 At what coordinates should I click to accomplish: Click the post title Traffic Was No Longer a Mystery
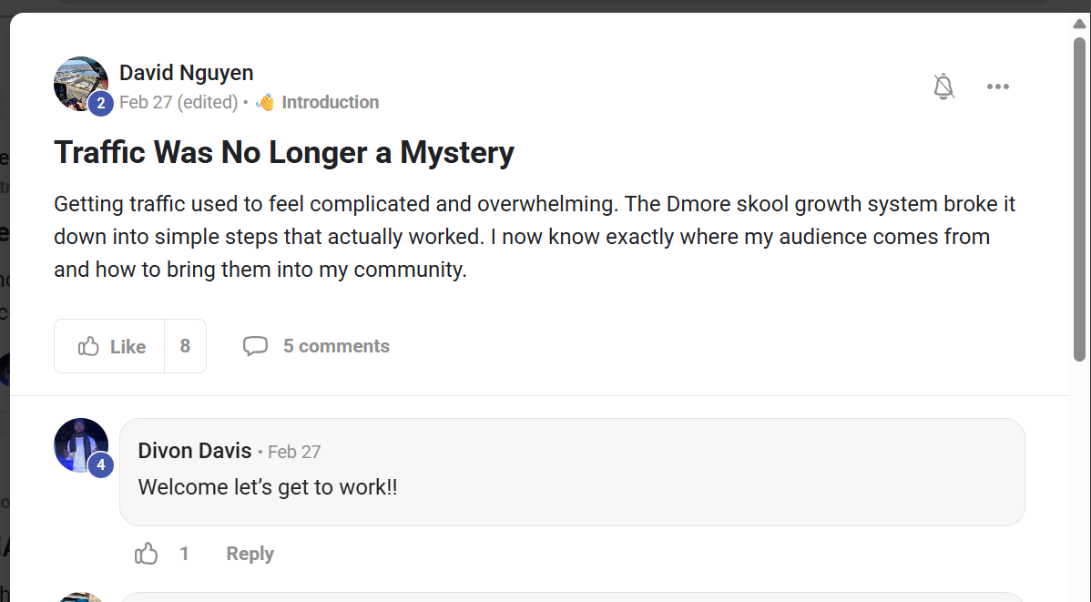click(284, 152)
